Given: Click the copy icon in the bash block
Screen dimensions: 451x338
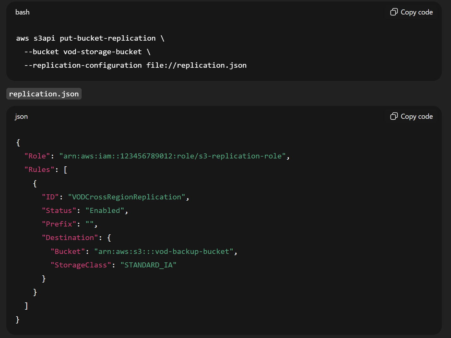Looking at the screenshot, I should (394, 12).
